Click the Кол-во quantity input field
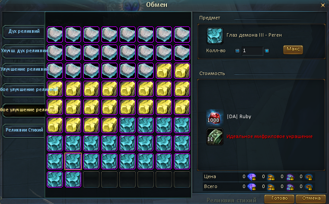This screenshot has width=329, height=204. pos(252,51)
